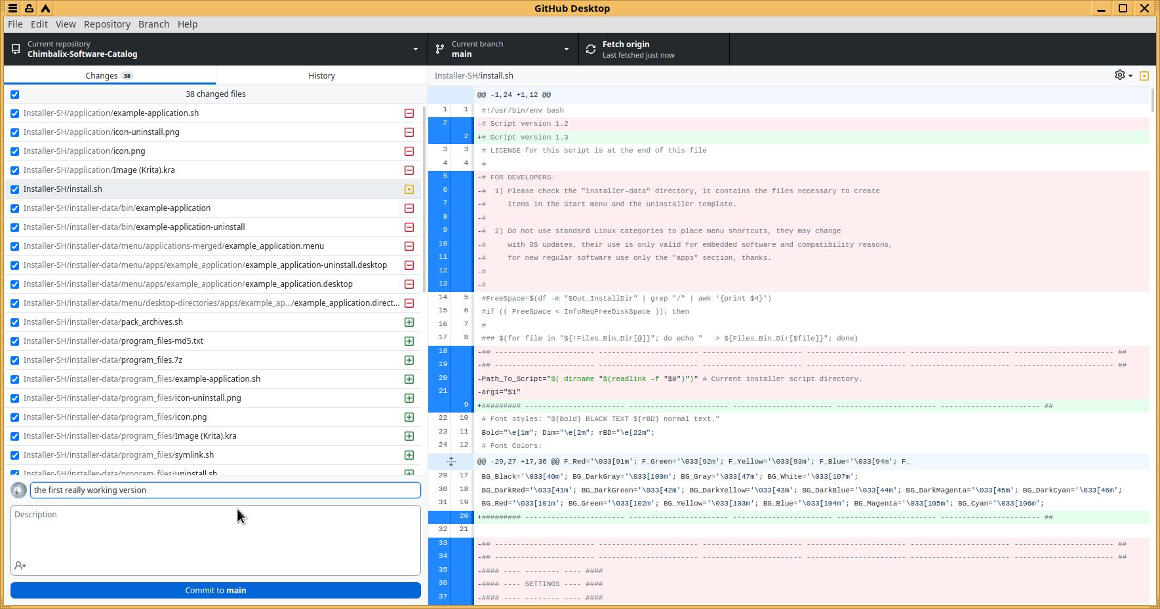Viewport: 1160px width, 609px height.
Task: Toggle checkbox for program_files.7z
Action: pos(15,360)
